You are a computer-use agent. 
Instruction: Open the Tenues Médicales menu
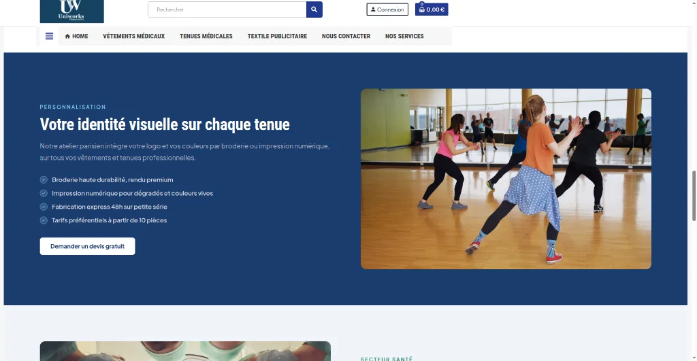point(206,37)
